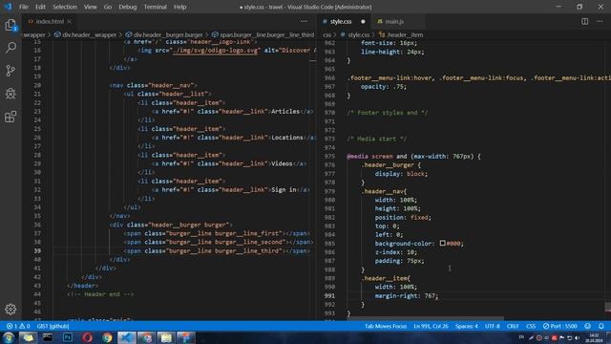This screenshot has width=611, height=344.
Task: Click the VS Code logo in title bar
Action: [8, 7]
